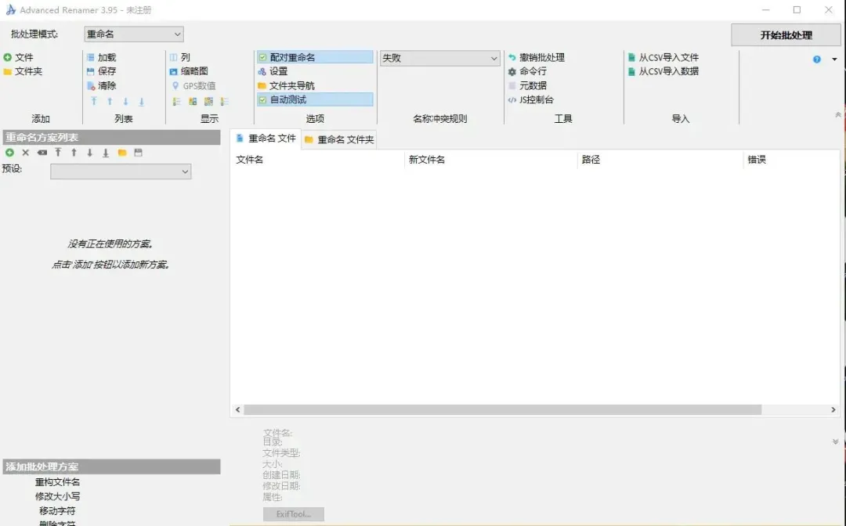Clear the list with 清除
The width and height of the screenshot is (846, 526).
click(101, 85)
